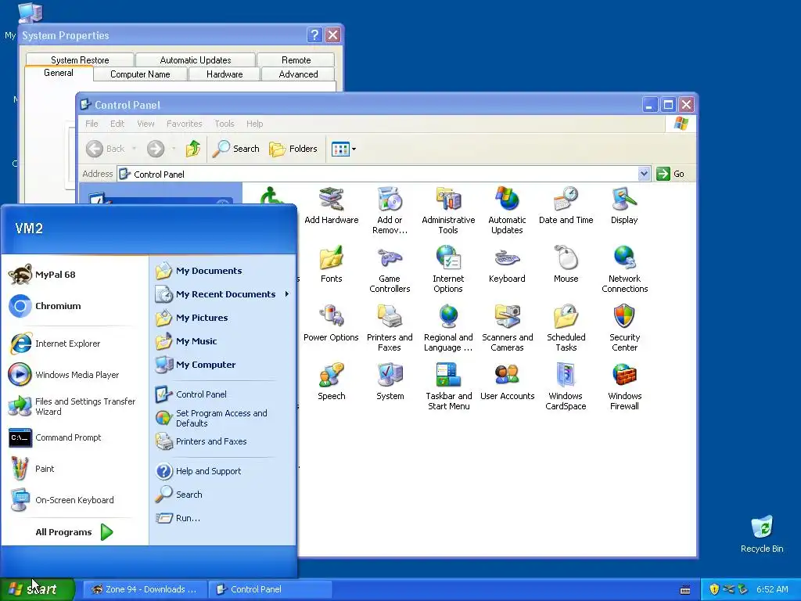Switch to Computer Name tab
Screen dimensions: 801x601
(140, 74)
